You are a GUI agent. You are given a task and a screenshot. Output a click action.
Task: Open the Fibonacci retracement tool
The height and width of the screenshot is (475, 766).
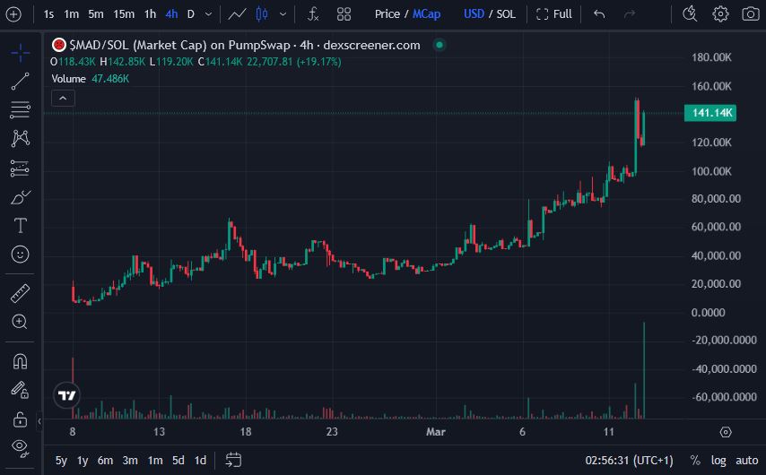pyautogui.click(x=20, y=110)
